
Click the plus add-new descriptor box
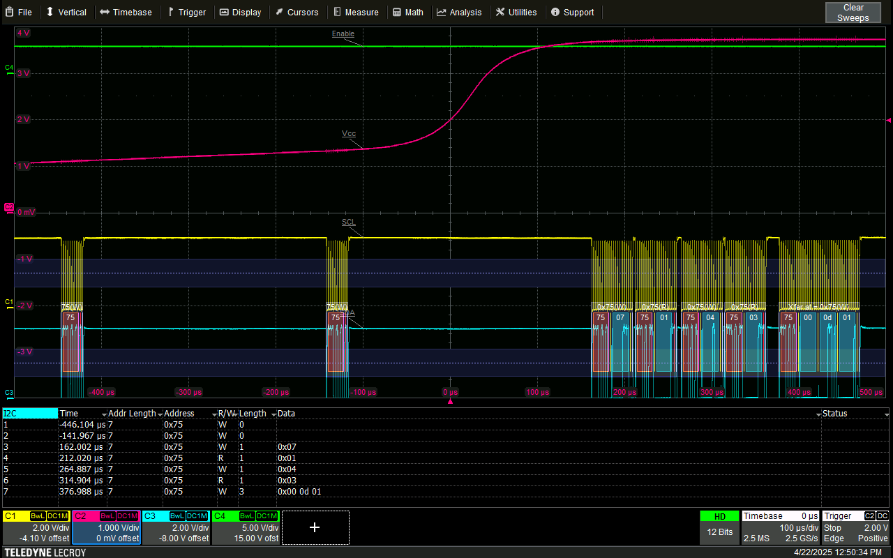(315, 527)
